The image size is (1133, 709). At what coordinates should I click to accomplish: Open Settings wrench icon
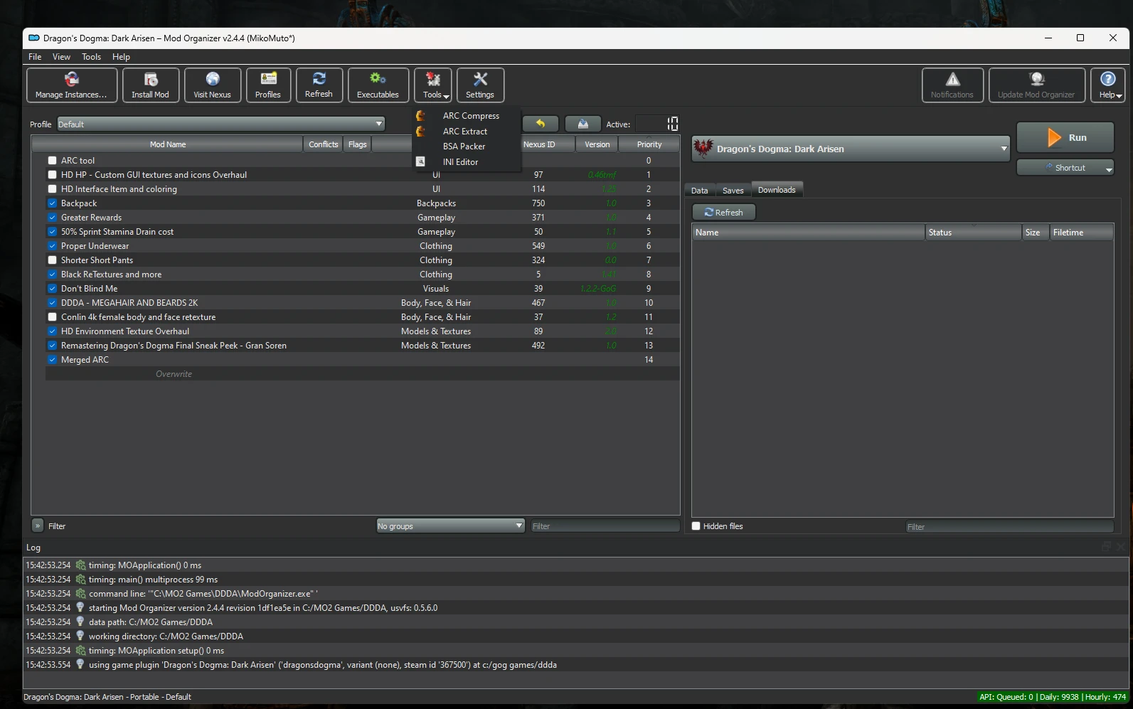(480, 79)
